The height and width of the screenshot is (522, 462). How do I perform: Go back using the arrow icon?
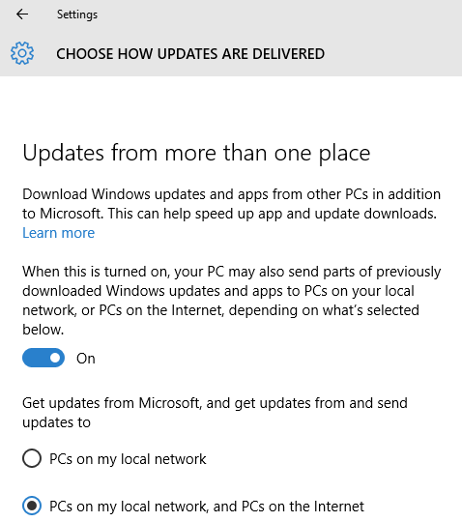pos(22,14)
